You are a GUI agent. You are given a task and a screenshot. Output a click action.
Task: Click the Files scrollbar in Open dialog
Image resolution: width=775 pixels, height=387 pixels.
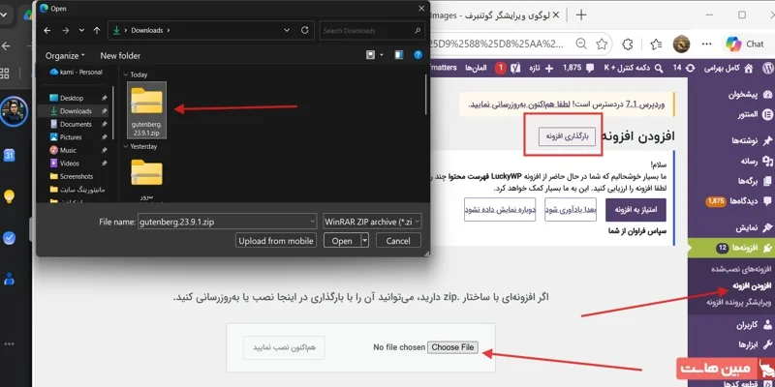click(426, 95)
